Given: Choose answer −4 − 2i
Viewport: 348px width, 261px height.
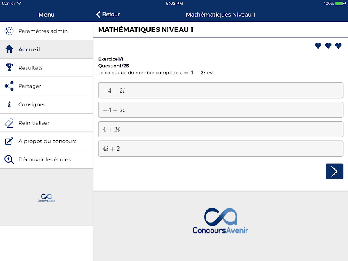Looking at the screenshot, I should 221,90.
